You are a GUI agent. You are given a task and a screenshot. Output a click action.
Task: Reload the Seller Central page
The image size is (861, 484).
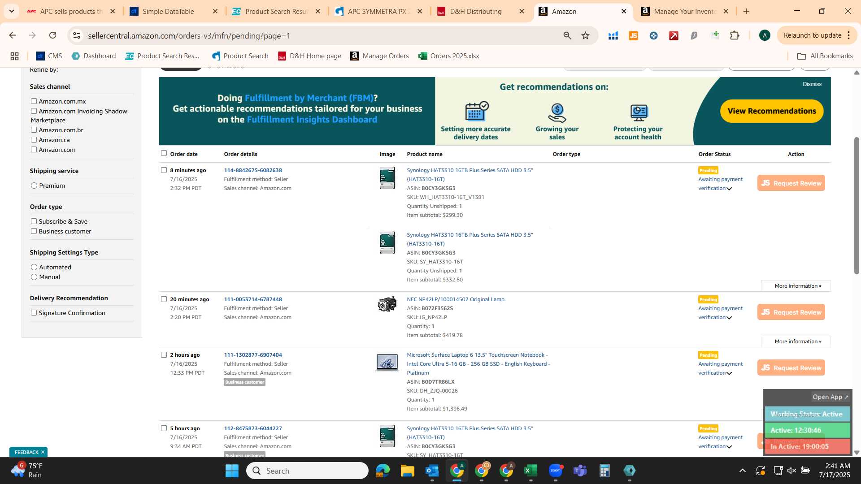point(52,35)
